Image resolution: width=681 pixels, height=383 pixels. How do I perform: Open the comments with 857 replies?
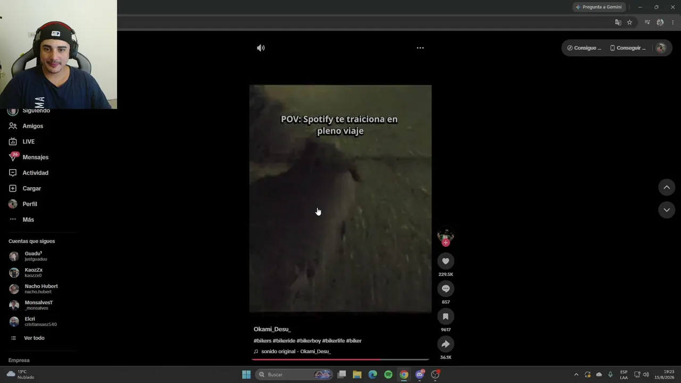pos(446,288)
